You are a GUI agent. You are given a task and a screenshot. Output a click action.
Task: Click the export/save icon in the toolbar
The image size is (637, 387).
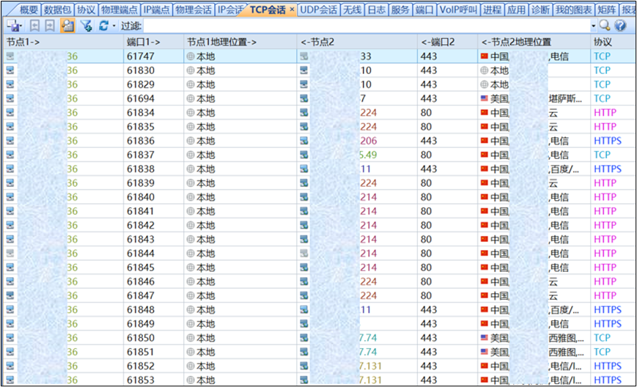(x=13, y=26)
